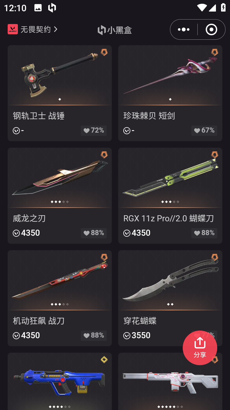Image resolution: width=230 pixels, height=410 pixels.
Task: Expand the 无畏契约 chevron arrow
Action: pos(56,29)
